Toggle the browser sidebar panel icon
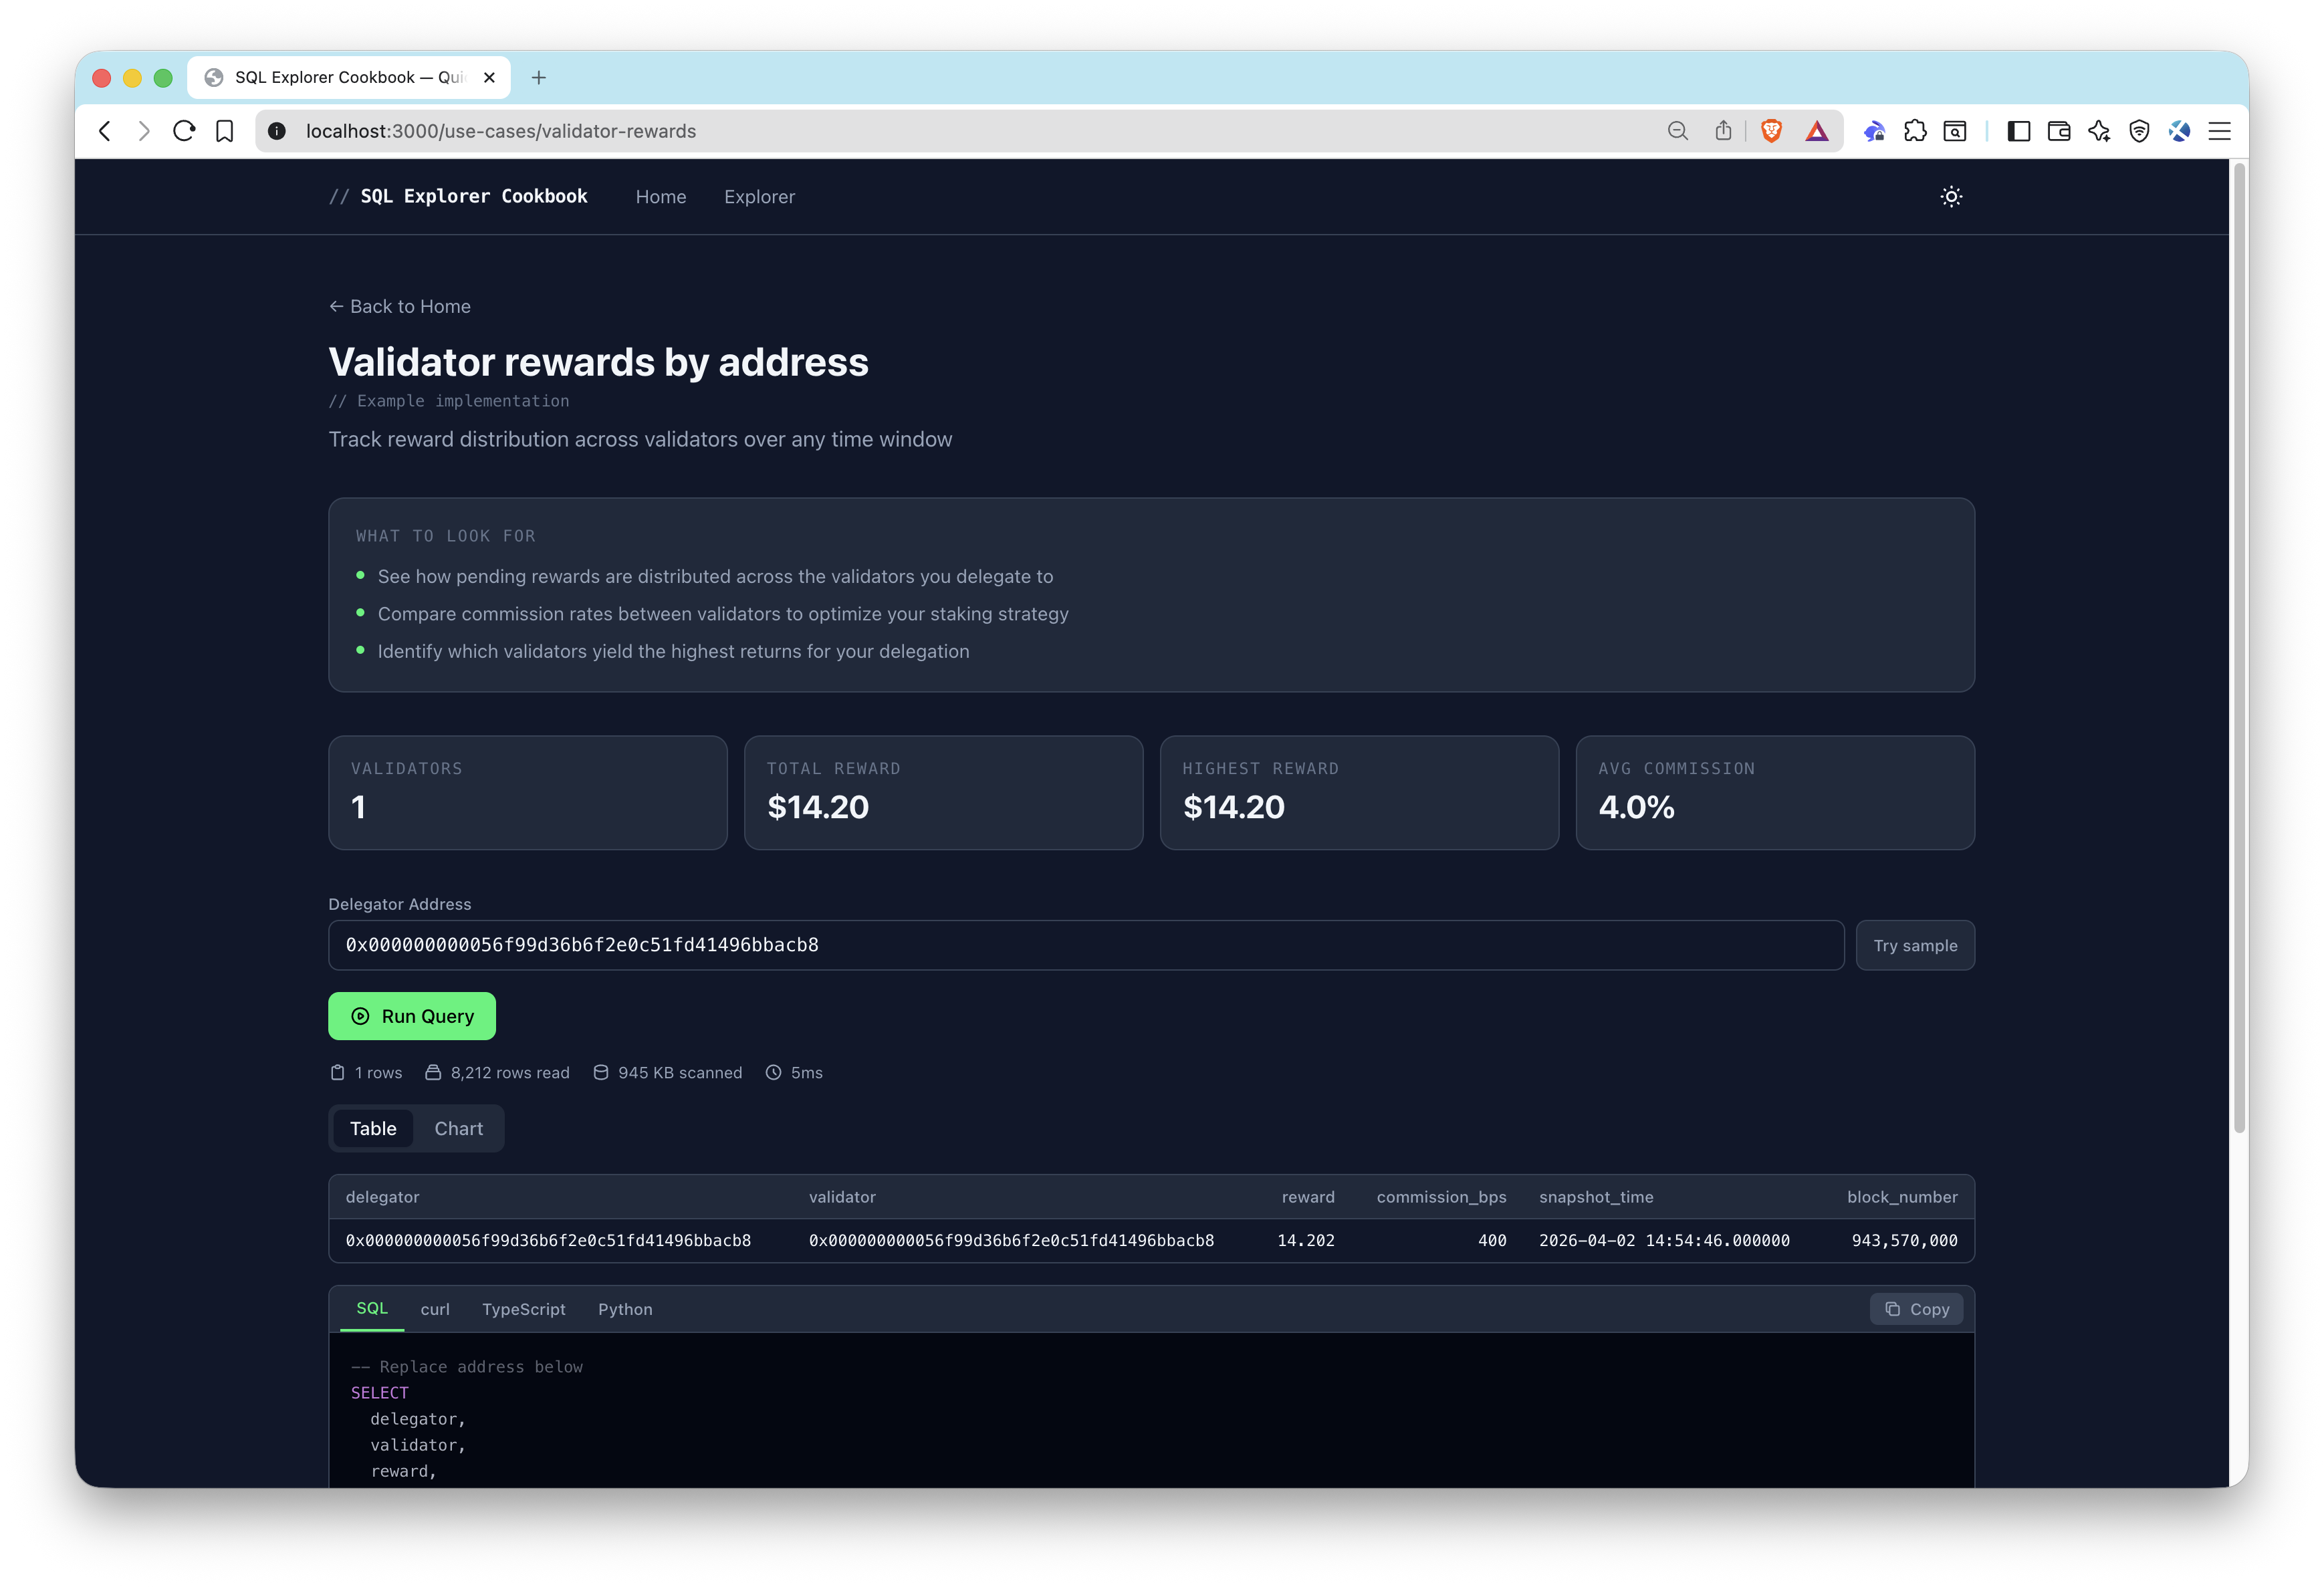This screenshot has width=2324, height=1587. pyautogui.click(x=2018, y=131)
